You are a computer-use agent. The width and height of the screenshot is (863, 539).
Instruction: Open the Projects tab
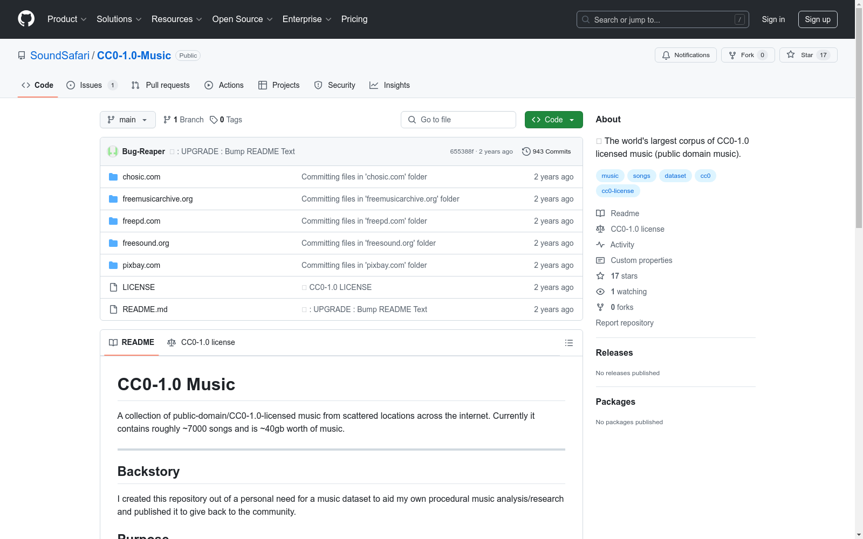coord(279,85)
